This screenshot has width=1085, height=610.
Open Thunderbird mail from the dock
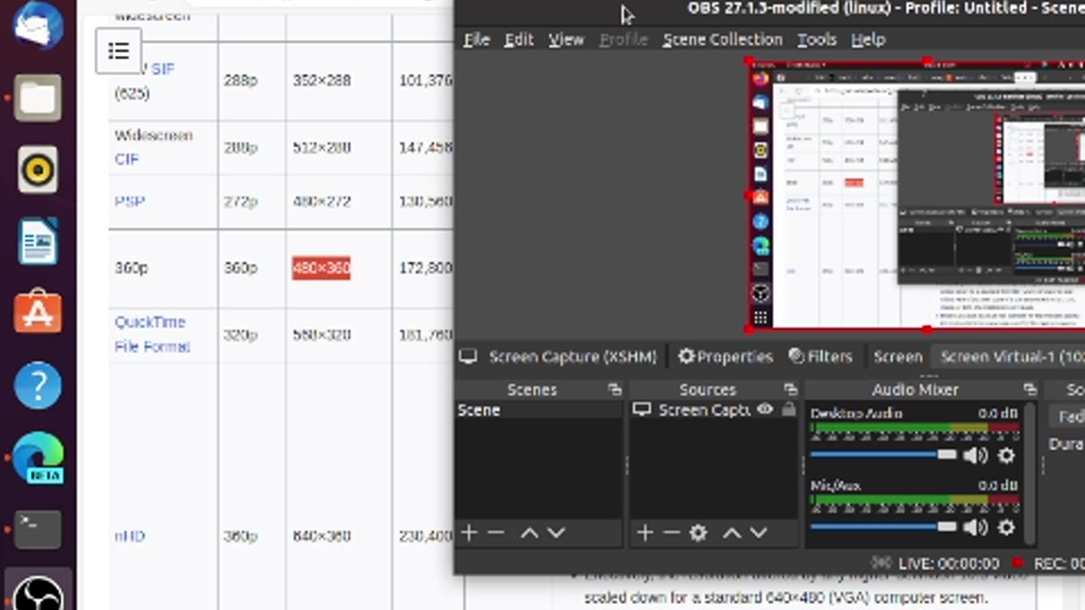click(37, 25)
